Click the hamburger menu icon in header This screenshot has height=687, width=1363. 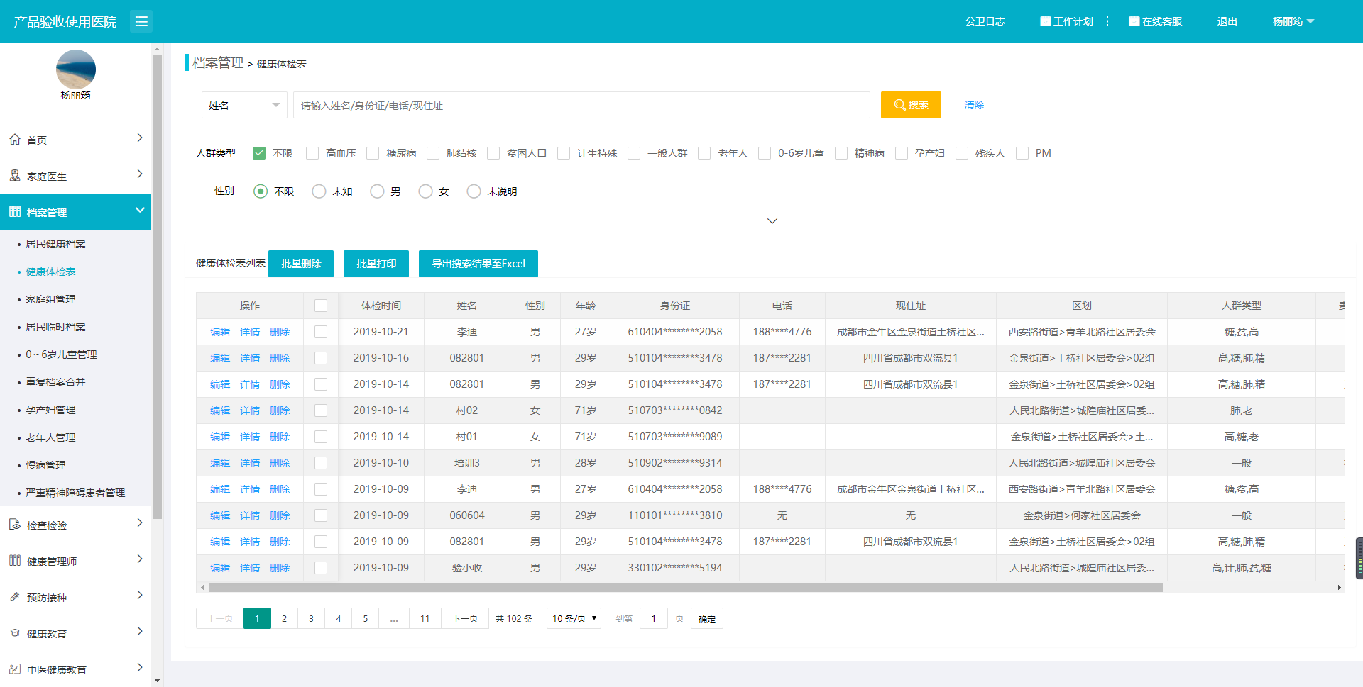coord(141,21)
